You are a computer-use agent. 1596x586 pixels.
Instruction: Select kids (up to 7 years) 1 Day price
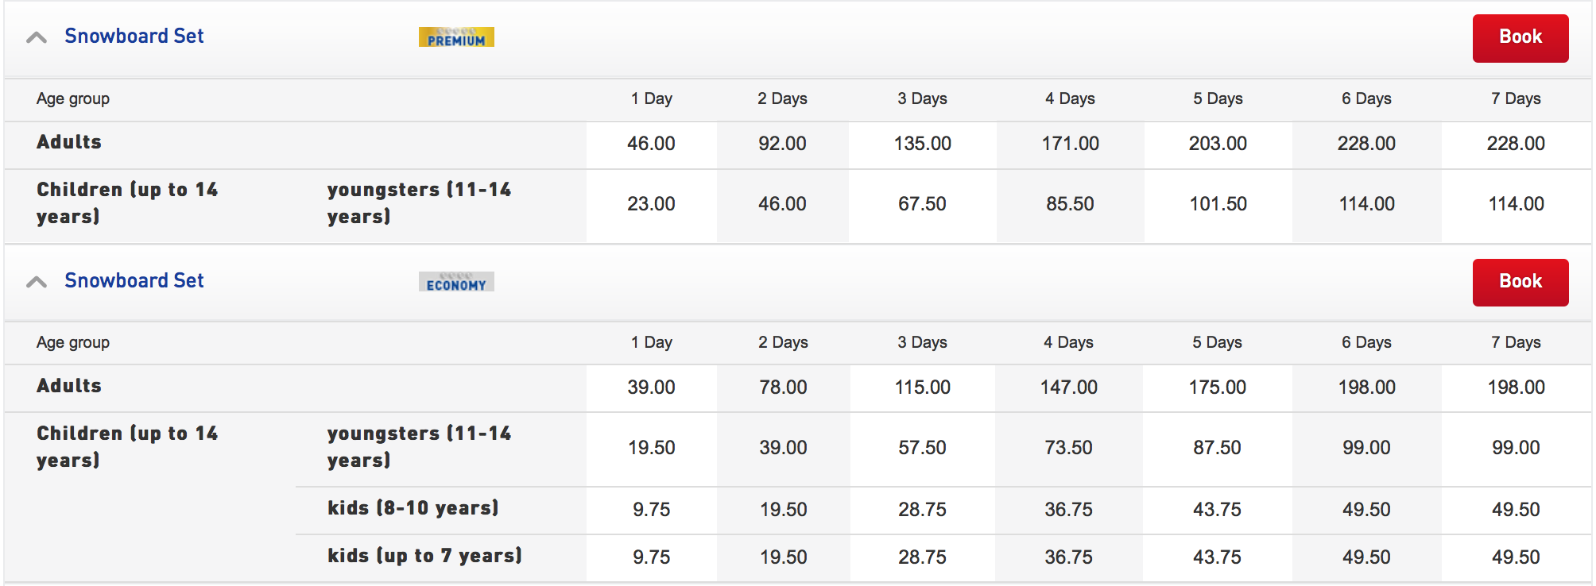click(x=651, y=557)
